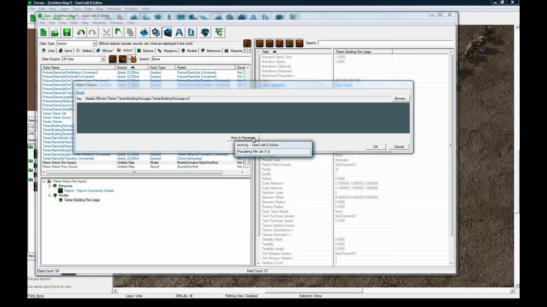Image resolution: width=547 pixels, height=307 pixels.
Task: Switch to the Units tab
Action: pos(48,51)
